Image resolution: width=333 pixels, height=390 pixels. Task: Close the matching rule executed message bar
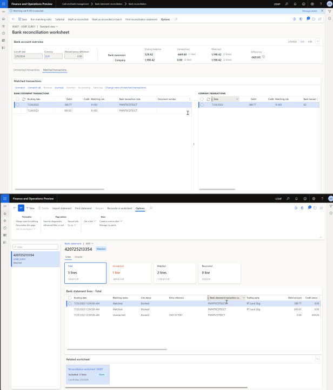tap(322, 11)
